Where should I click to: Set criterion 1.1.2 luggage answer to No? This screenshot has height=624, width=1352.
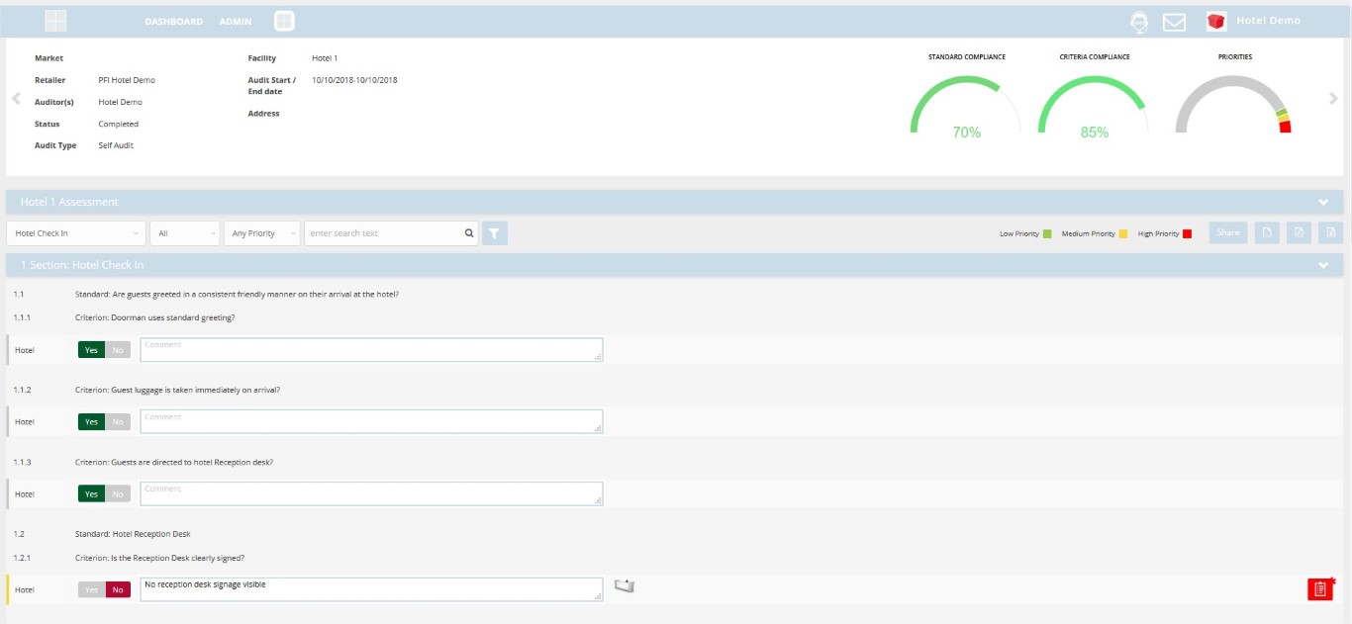[118, 422]
